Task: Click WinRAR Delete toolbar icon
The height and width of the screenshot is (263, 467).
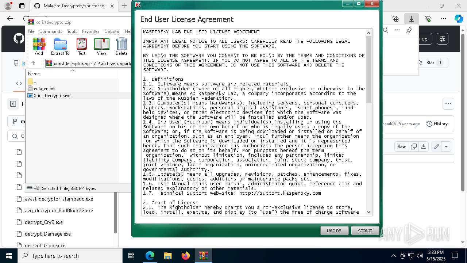Action: [x=121, y=47]
